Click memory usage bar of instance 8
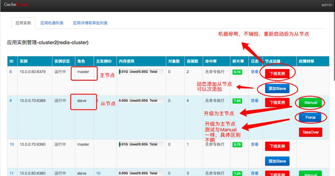This screenshot has height=176, width=335. click(x=141, y=72)
